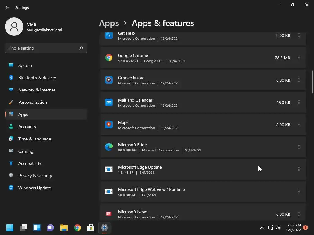Click the Apps breadcrumb link
Screen dimensions: 314x235
109,23
